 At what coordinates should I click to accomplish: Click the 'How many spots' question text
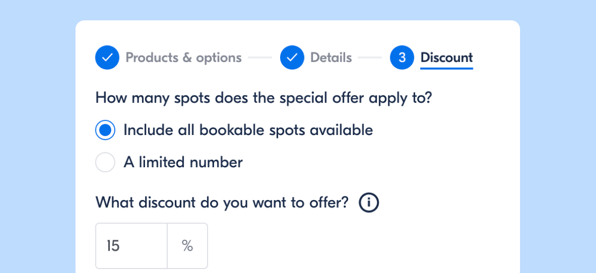pyautogui.click(x=264, y=97)
